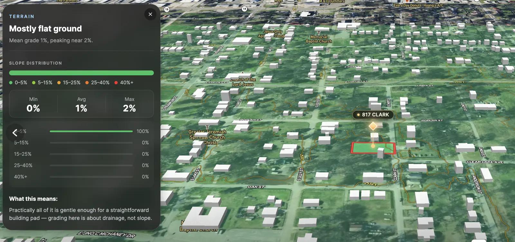The height and width of the screenshot is (242, 515).
Task: Click the S FRANKLIN ST street label
Action: [x=170, y=103]
